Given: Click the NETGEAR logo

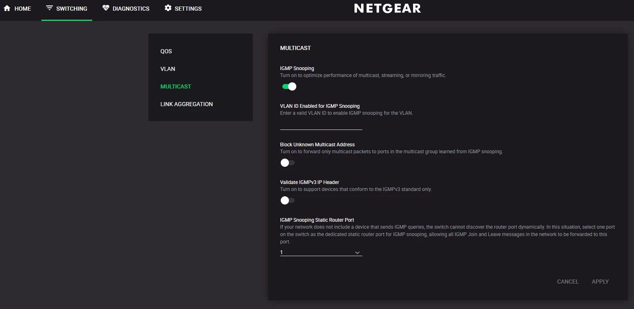Looking at the screenshot, I should (x=387, y=9).
